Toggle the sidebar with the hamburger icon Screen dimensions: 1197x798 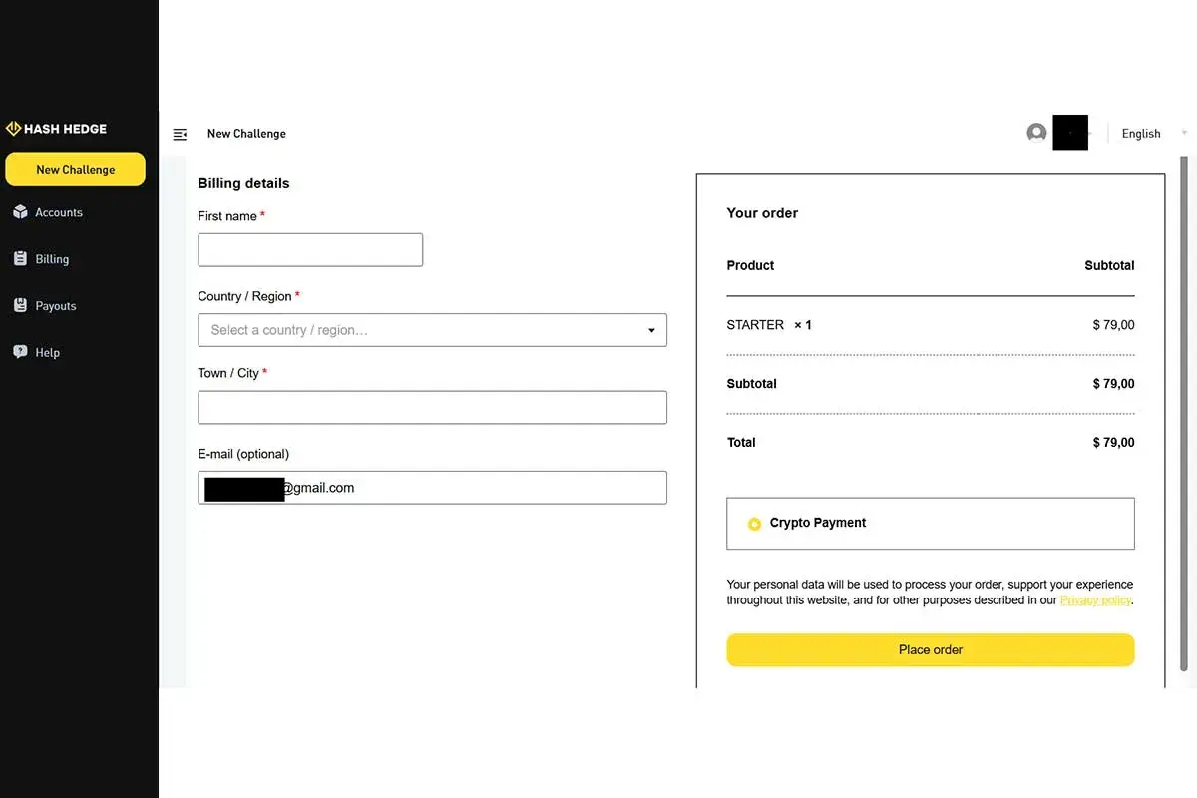coord(180,133)
